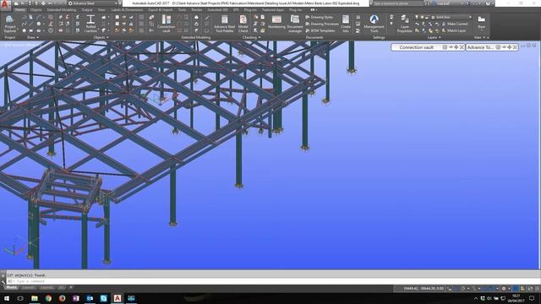Open the Windows Start menu
The width and height of the screenshot is (541, 304).
pyautogui.click(x=6, y=298)
